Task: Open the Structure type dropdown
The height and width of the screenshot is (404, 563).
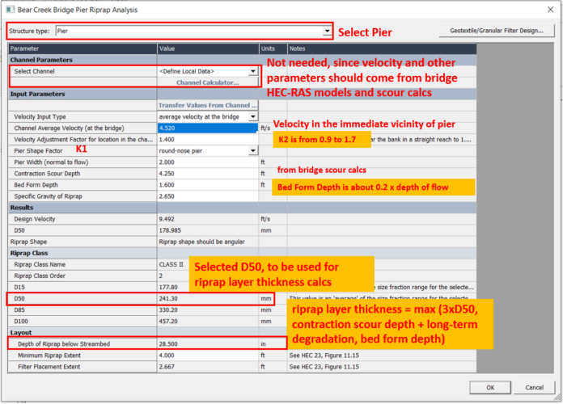Action: point(327,32)
